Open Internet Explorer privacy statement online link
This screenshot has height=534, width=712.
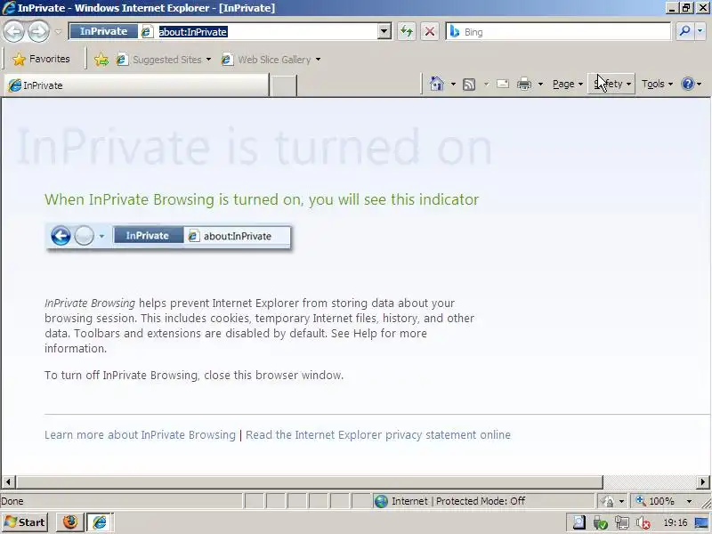pos(377,435)
